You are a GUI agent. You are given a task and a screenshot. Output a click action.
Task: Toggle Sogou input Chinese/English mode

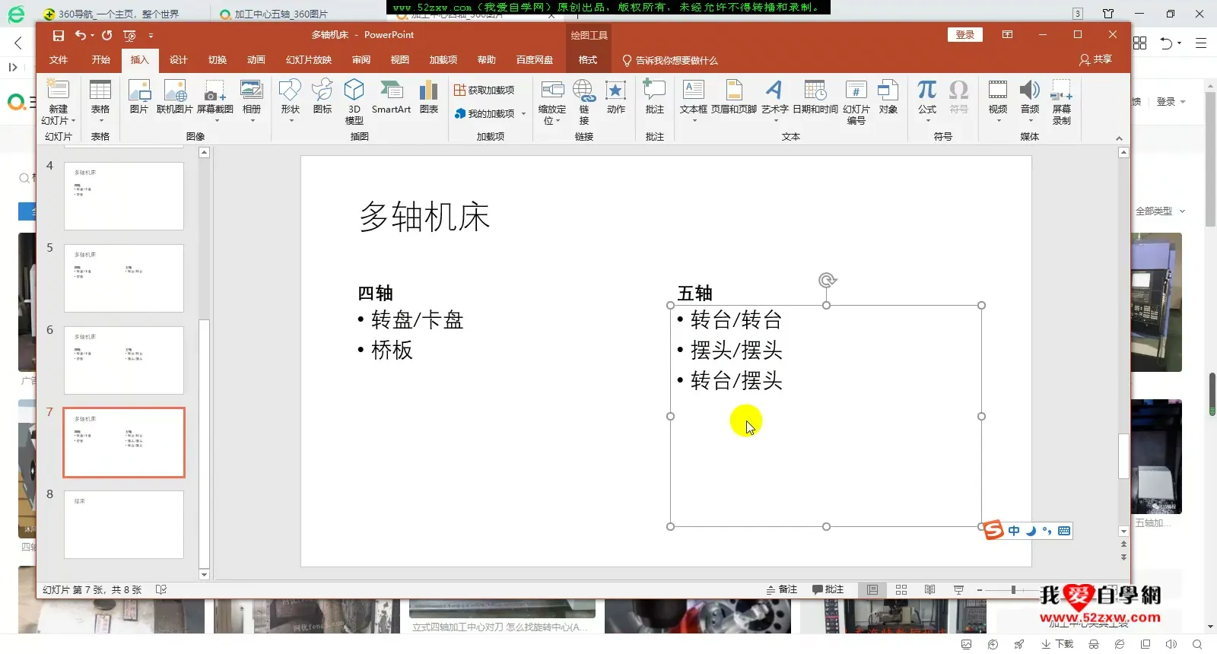1014,531
